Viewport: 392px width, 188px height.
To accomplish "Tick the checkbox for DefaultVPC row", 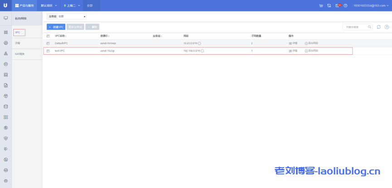I will [48, 43].
